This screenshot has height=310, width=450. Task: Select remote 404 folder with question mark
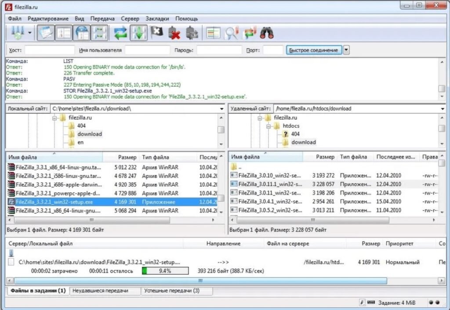coord(295,134)
